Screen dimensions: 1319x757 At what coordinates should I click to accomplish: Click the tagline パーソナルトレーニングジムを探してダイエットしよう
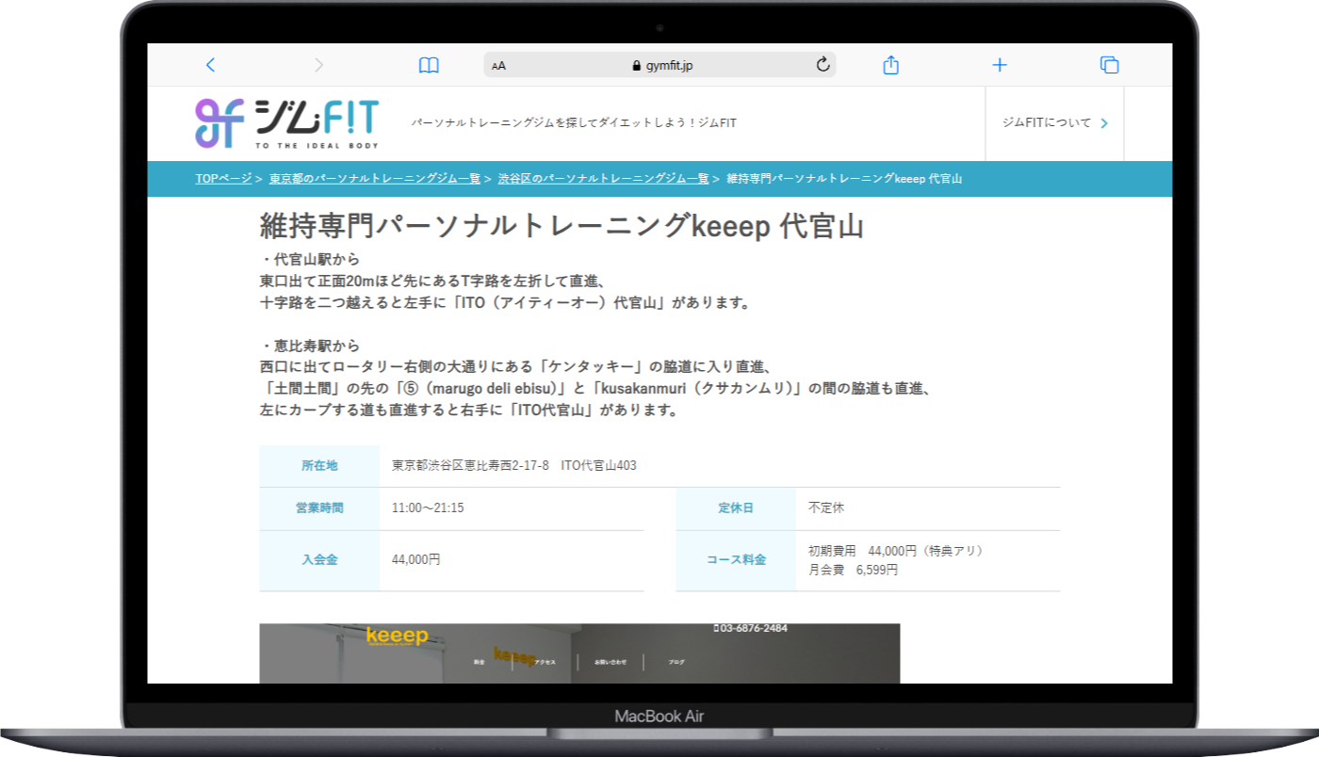coord(574,123)
